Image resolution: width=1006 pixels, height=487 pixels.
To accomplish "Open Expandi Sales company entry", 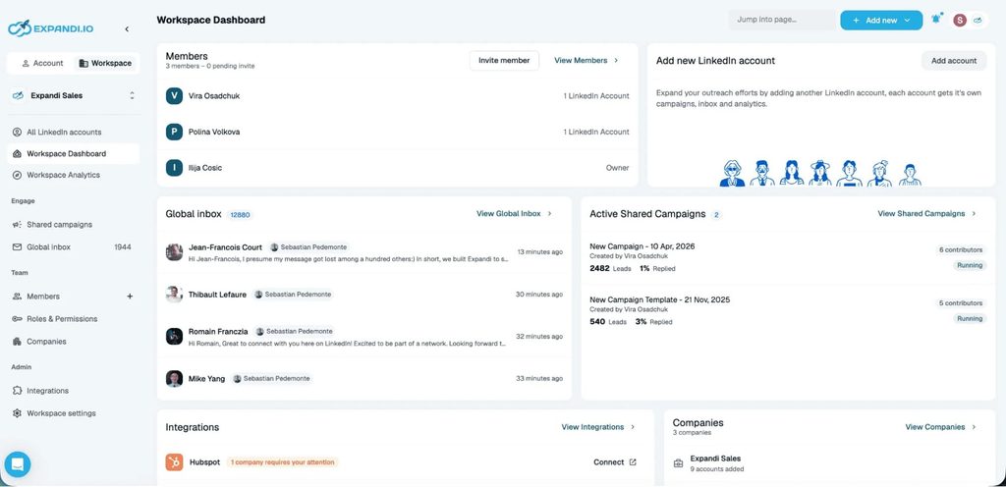I will tap(829, 463).
